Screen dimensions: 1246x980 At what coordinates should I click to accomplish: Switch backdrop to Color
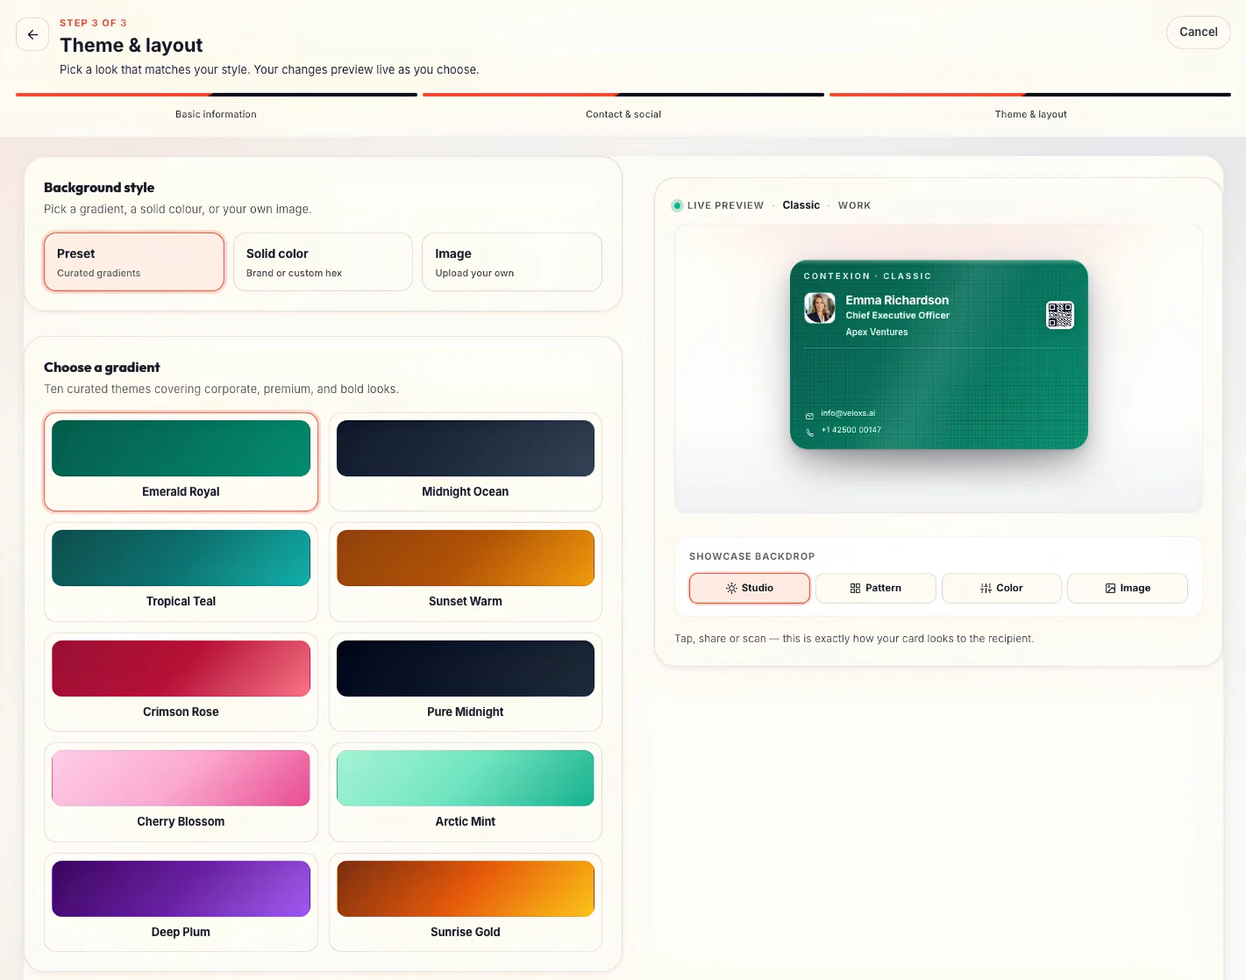[1001, 588]
